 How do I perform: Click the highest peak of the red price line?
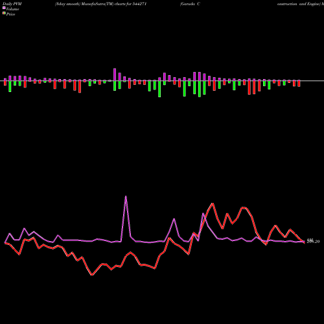click(213, 203)
